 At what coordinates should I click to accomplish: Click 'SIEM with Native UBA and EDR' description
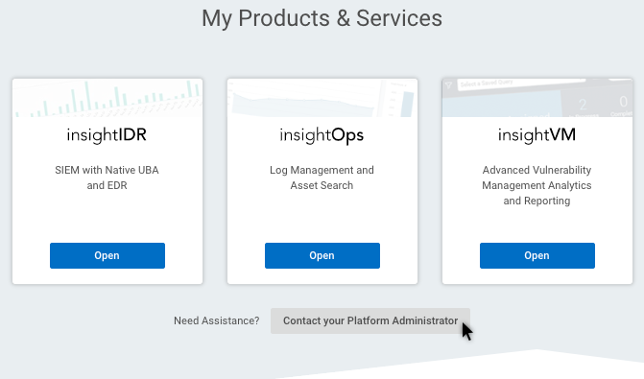107,178
